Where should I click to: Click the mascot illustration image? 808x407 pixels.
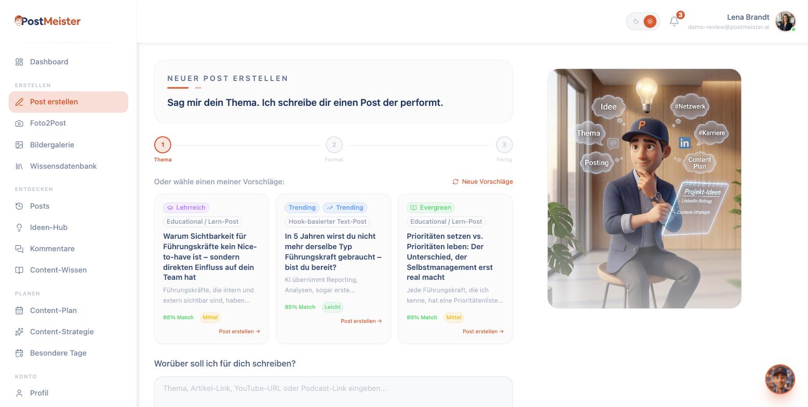[x=644, y=188]
